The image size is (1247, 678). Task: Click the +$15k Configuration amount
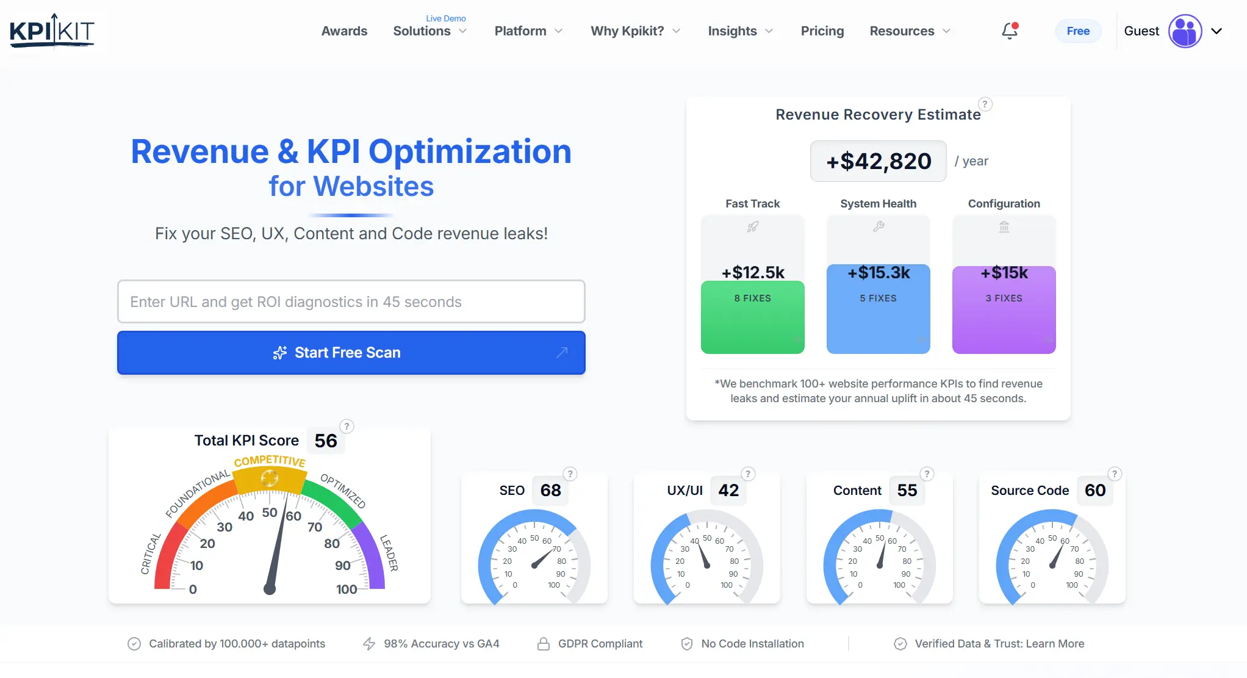click(1004, 272)
